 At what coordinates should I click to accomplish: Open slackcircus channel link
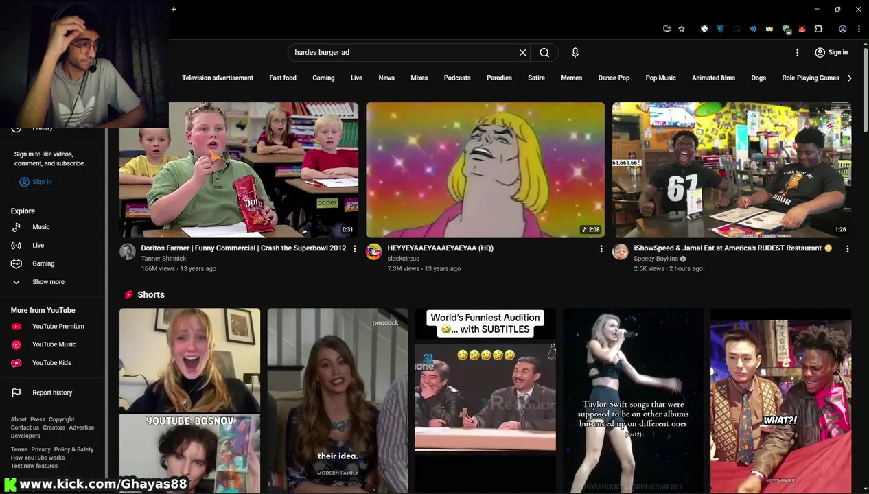(x=403, y=259)
